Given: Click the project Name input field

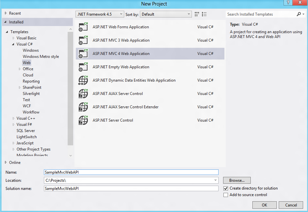Looking at the screenshot, I should (131, 172).
